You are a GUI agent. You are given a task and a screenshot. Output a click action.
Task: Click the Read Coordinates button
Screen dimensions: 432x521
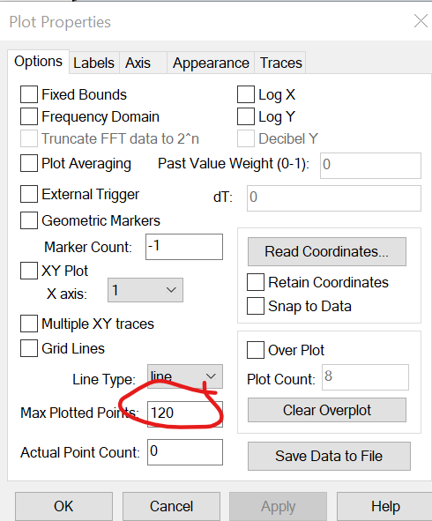[x=327, y=251]
